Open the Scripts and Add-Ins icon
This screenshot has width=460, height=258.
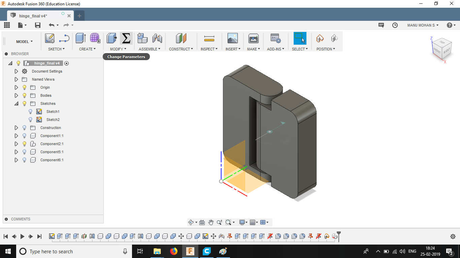(x=275, y=38)
